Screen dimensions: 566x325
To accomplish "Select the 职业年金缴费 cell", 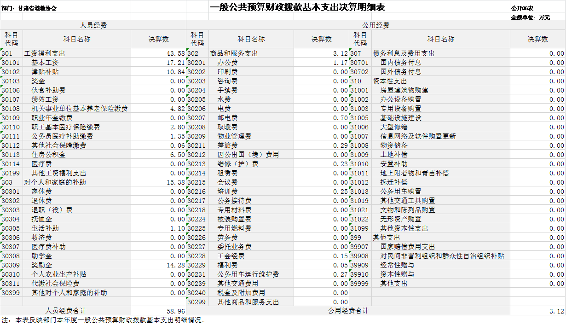I will coord(77,118).
